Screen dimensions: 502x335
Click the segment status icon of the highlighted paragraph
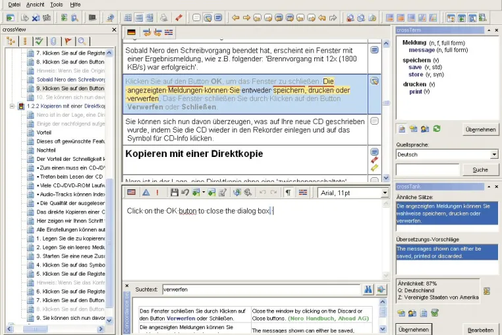click(x=374, y=81)
